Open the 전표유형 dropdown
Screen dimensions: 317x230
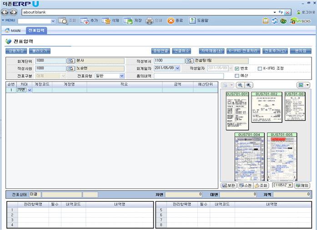[x=122, y=76]
